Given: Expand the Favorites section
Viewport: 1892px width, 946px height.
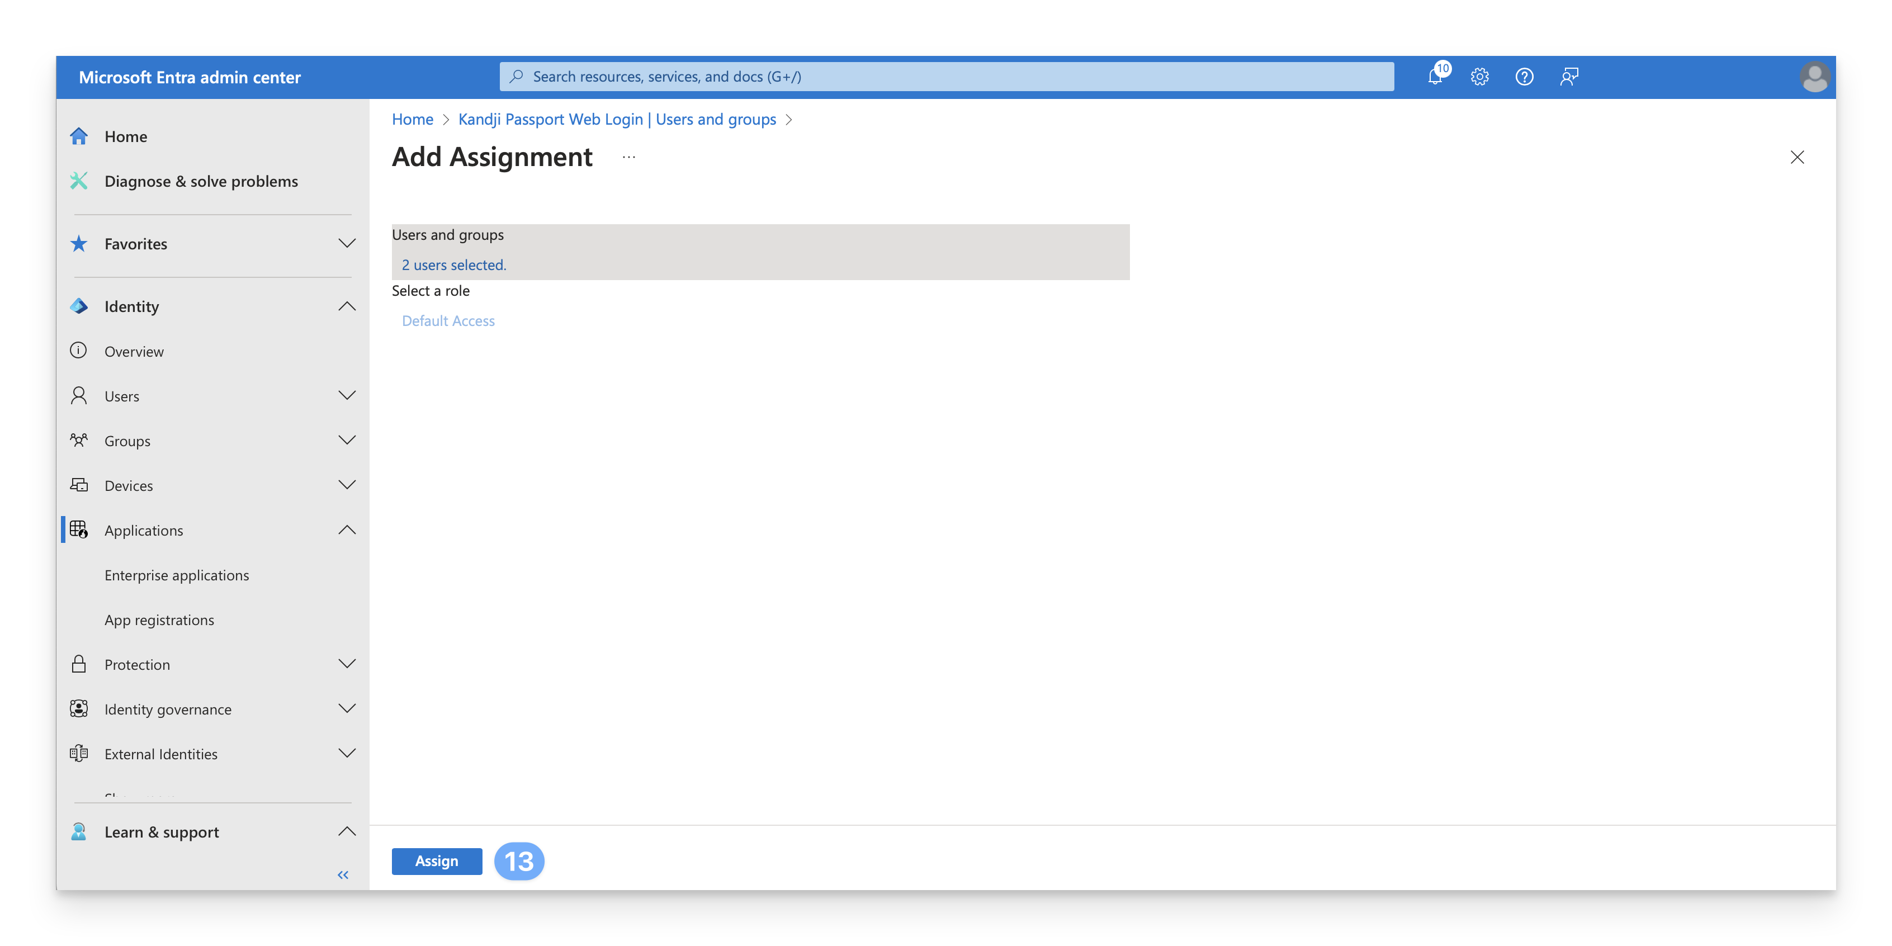Looking at the screenshot, I should point(347,244).
